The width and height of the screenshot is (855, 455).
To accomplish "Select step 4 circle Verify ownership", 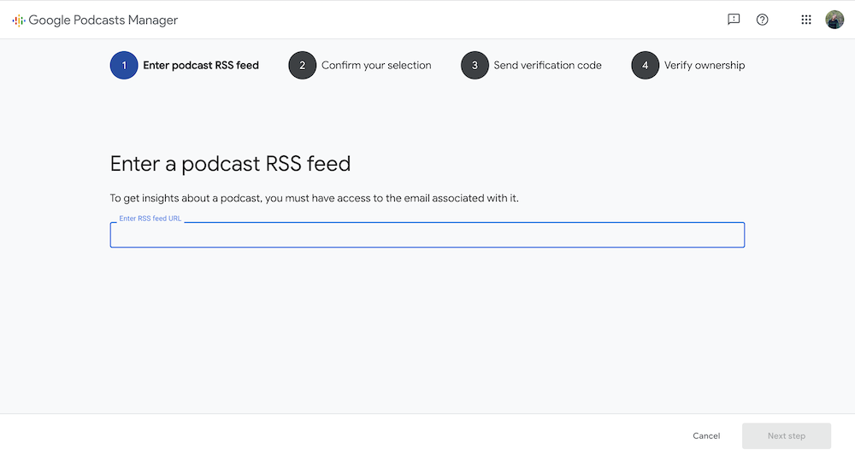I will pyautogui.click(x=645, y=66).
